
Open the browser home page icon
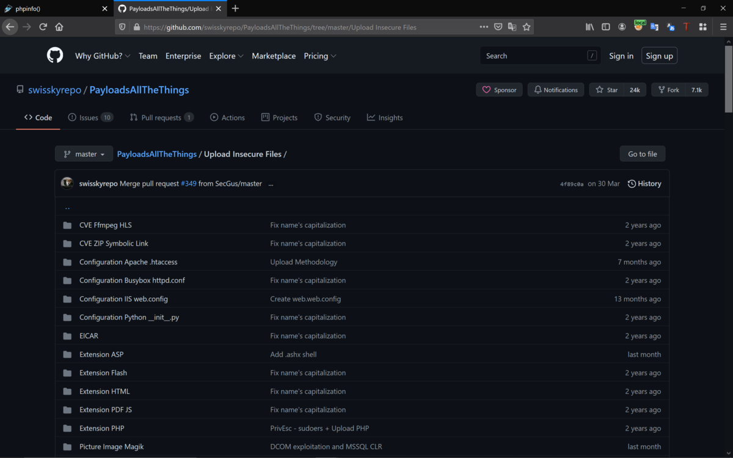pyautogui.click(x=59, y=27)
